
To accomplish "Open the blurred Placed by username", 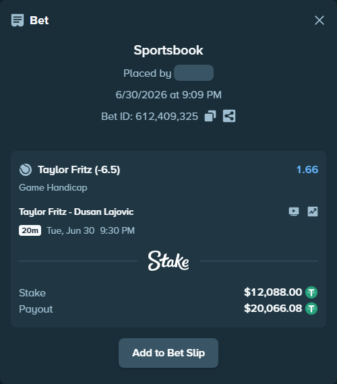I will pyautogui.click(x=193, y=73).
